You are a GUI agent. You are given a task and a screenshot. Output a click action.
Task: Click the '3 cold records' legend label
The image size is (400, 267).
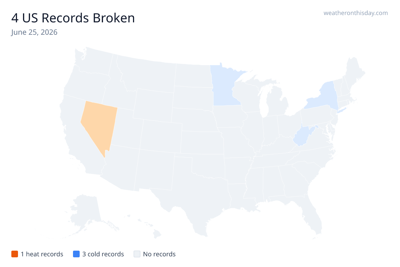tap(103, 254)
